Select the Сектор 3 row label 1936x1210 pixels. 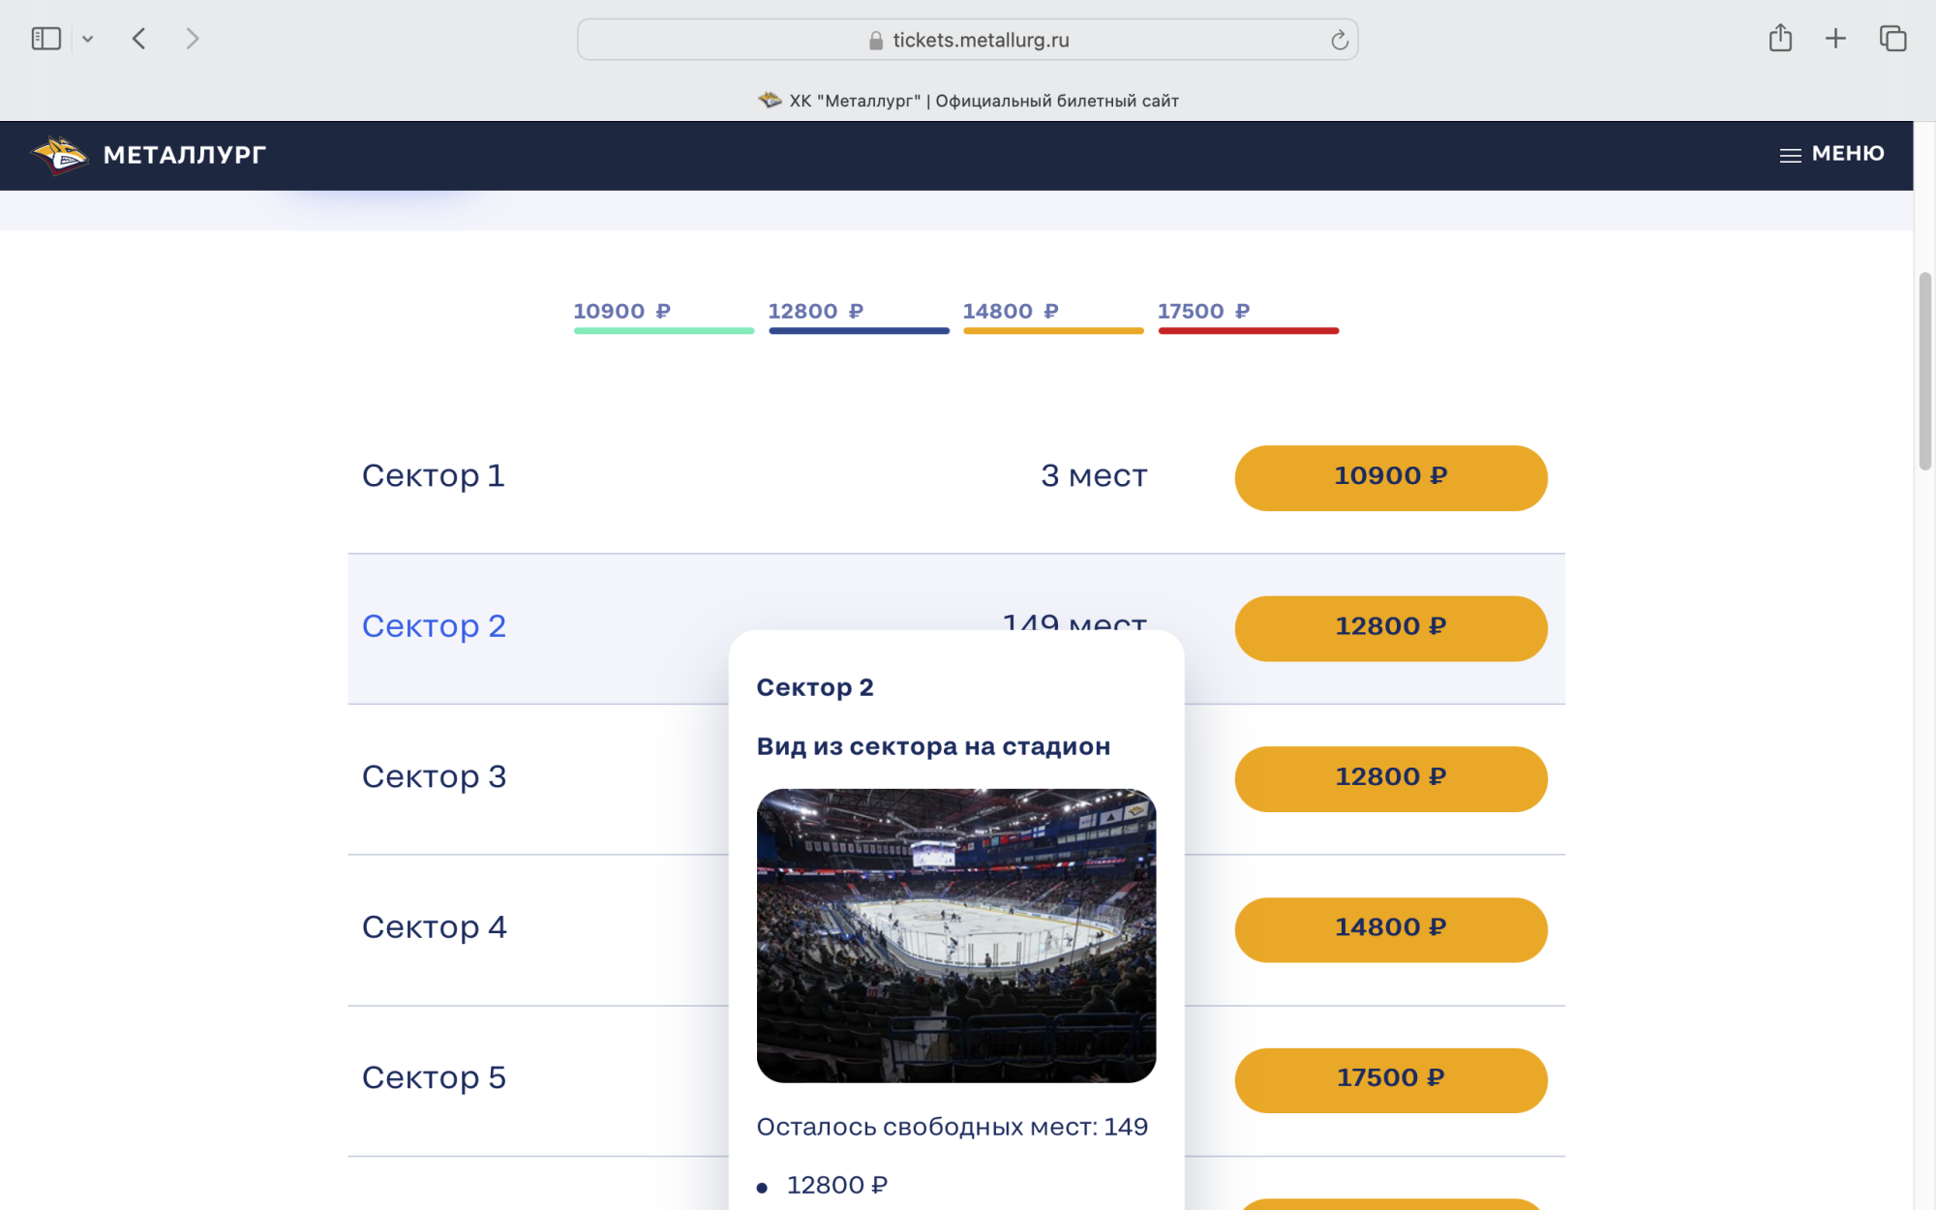tap(434, 777)
